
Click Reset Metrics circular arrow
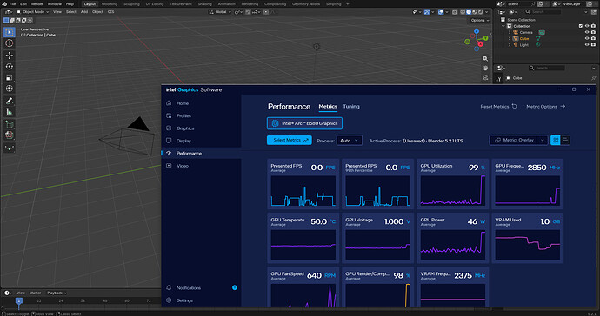[514, 106]
